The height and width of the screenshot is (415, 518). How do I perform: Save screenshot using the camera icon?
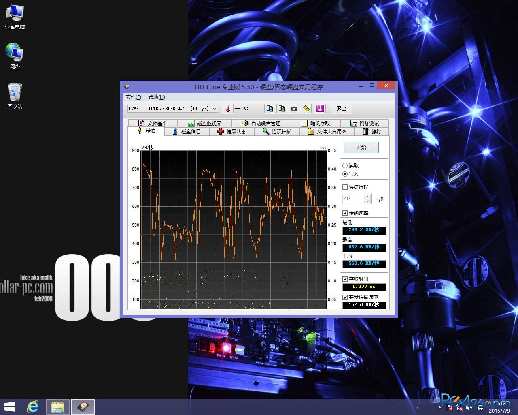(x=294, y=109)
